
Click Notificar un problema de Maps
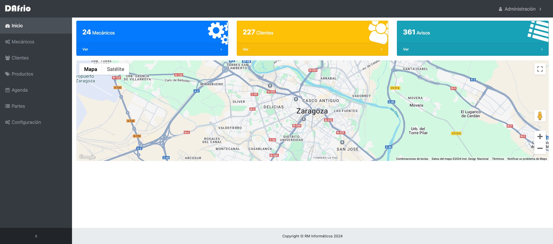[527, 159]
